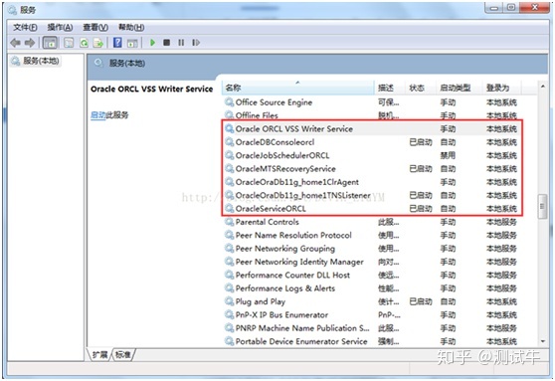Click the Stop Service square icon
Viewport: 555px width, 381px height.
tap(166, 43)
